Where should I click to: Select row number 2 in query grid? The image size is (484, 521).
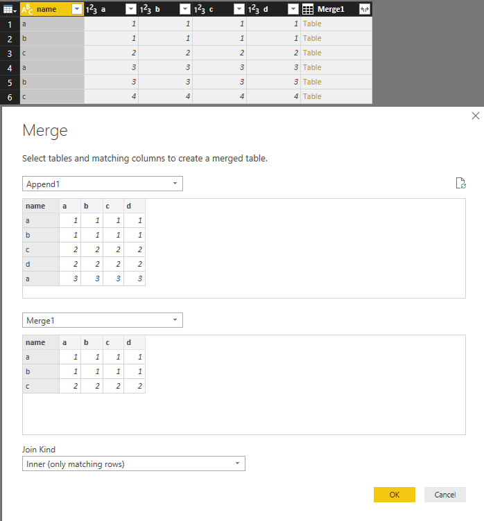point(10,39)
